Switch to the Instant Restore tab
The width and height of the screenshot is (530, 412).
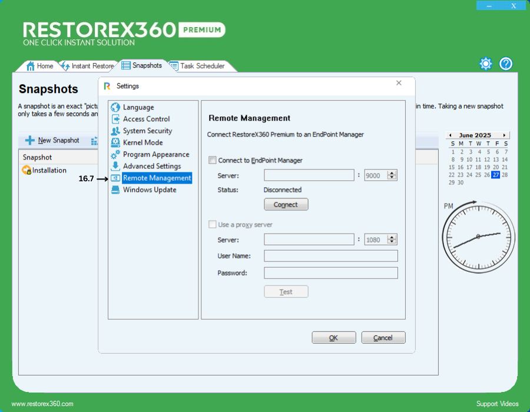click(92, 66)
